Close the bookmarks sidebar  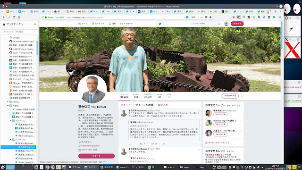[x=35, y=24]
